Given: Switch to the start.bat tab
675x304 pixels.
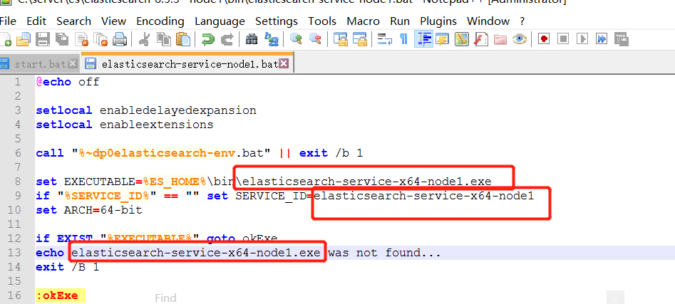Looking at the screenshot, I should pos(40,64).
